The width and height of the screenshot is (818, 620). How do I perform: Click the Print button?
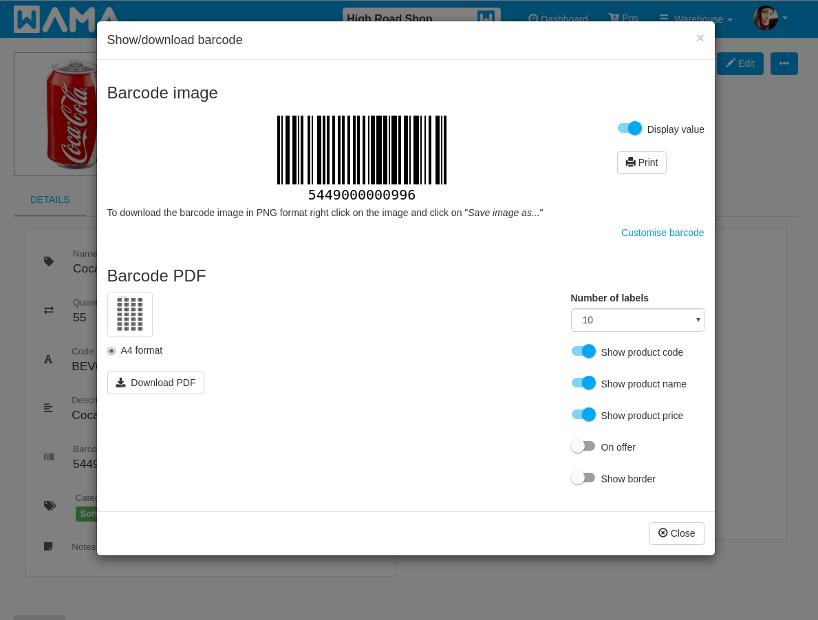[642, 163]
